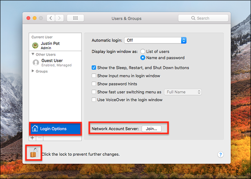This screenshot has width=251, height=179.
Task: Click the forward navigation arrow
Action: [59, 18]
